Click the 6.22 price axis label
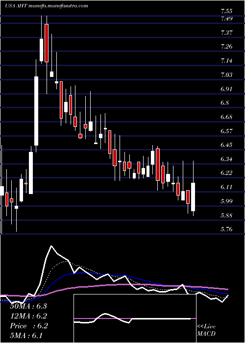Image resolution: width=245 pixels, height=343 pixels. pos(226,173)
